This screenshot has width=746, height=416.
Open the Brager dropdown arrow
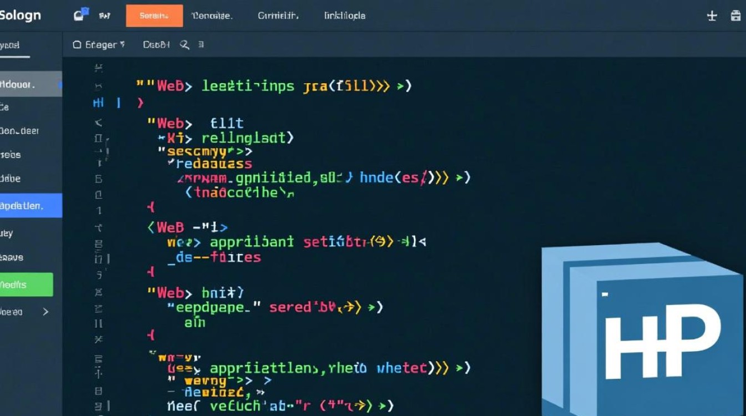(122, 44)
